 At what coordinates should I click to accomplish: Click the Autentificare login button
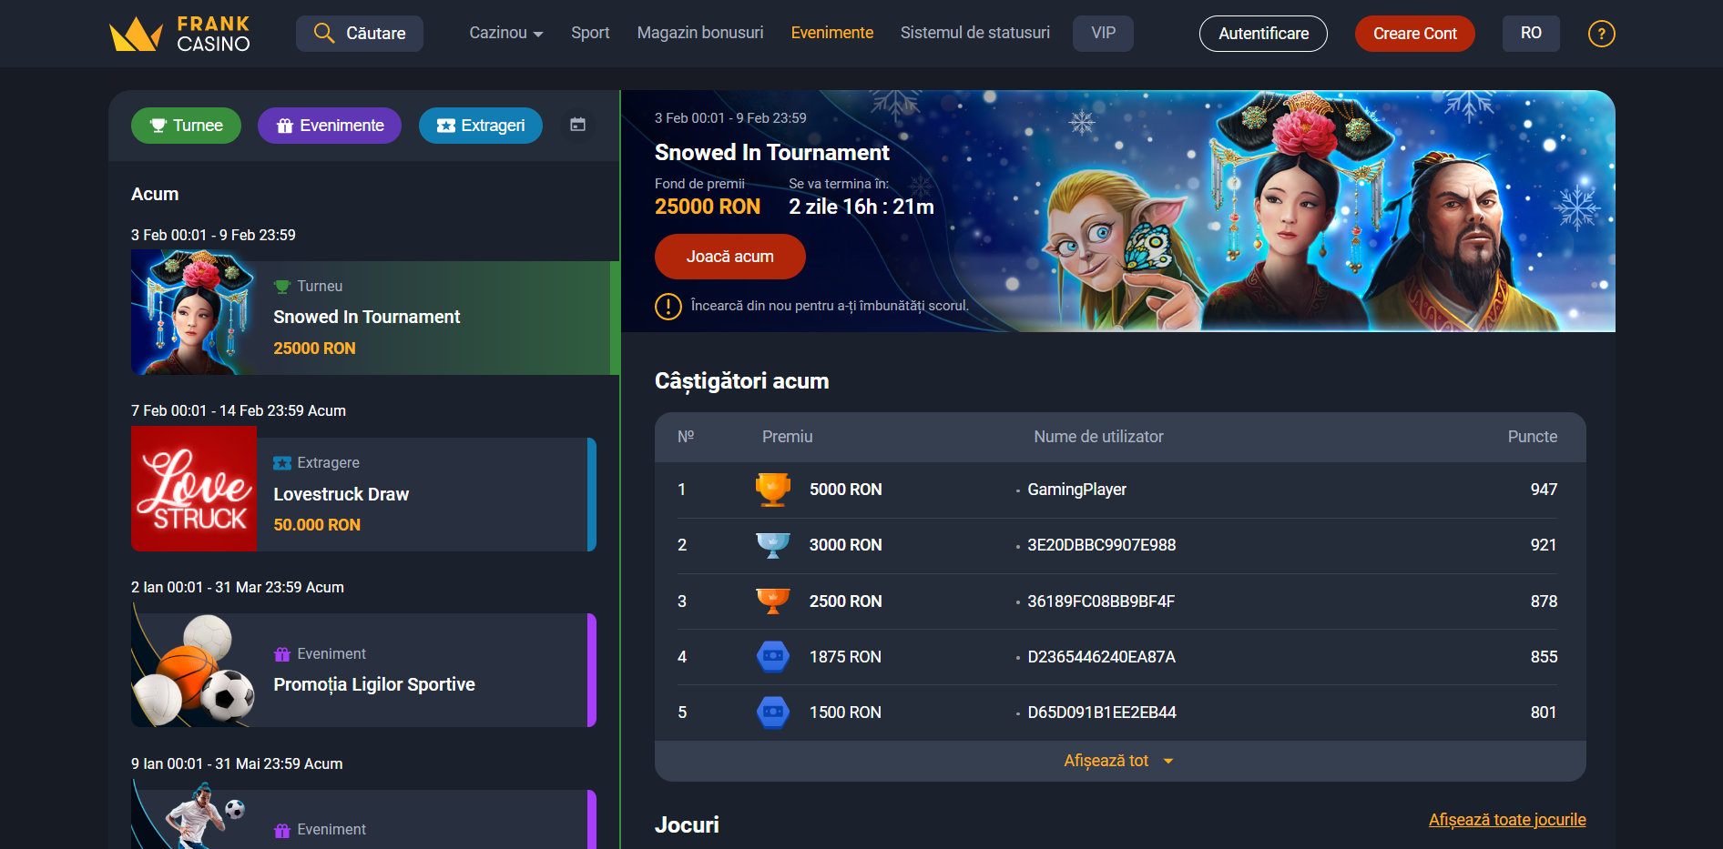tap(1263, 34)
